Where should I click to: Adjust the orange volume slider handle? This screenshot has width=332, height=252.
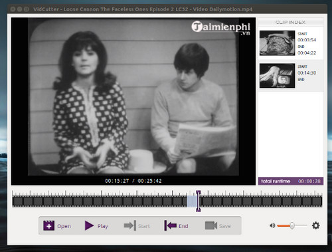click(x=292, y=225)
